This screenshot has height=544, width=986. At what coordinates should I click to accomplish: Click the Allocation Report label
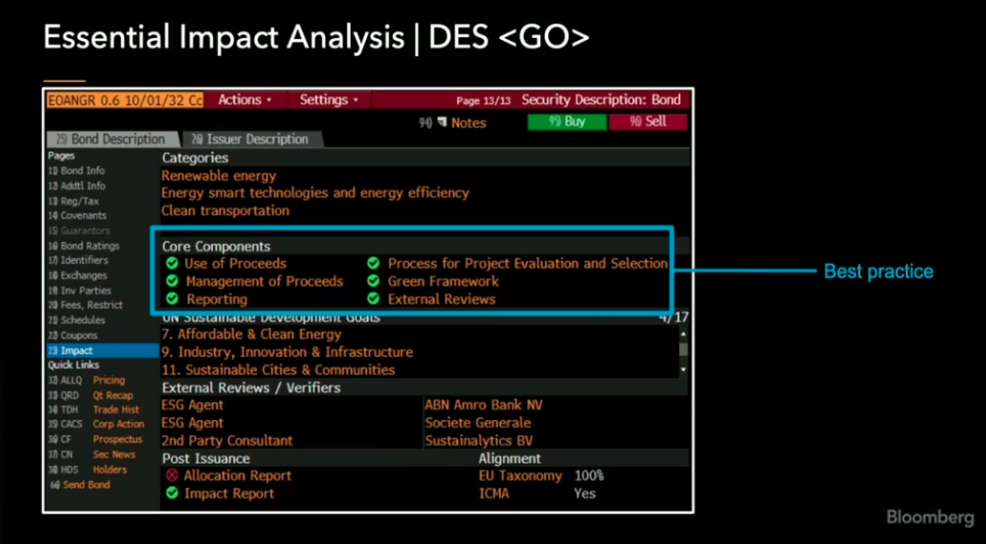[237, 476]
